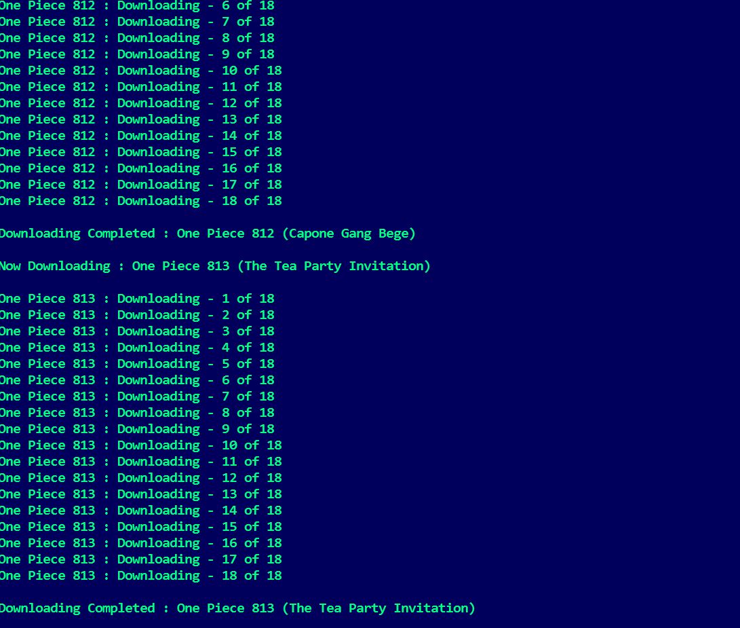Screen dimensions: 740x628
Task: Select line 'One Piece 812 : Downloading - 10 of 18'
Action: 140,71
